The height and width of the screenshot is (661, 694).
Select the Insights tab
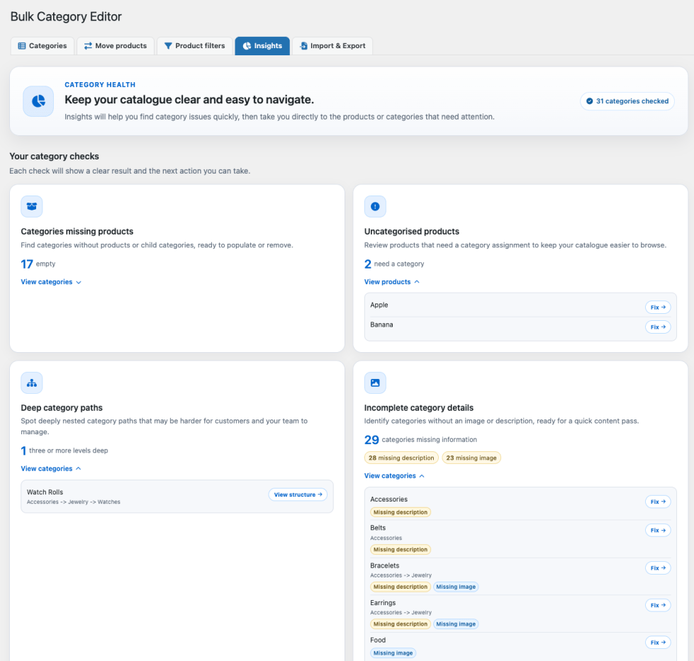(x=262, y=45)
